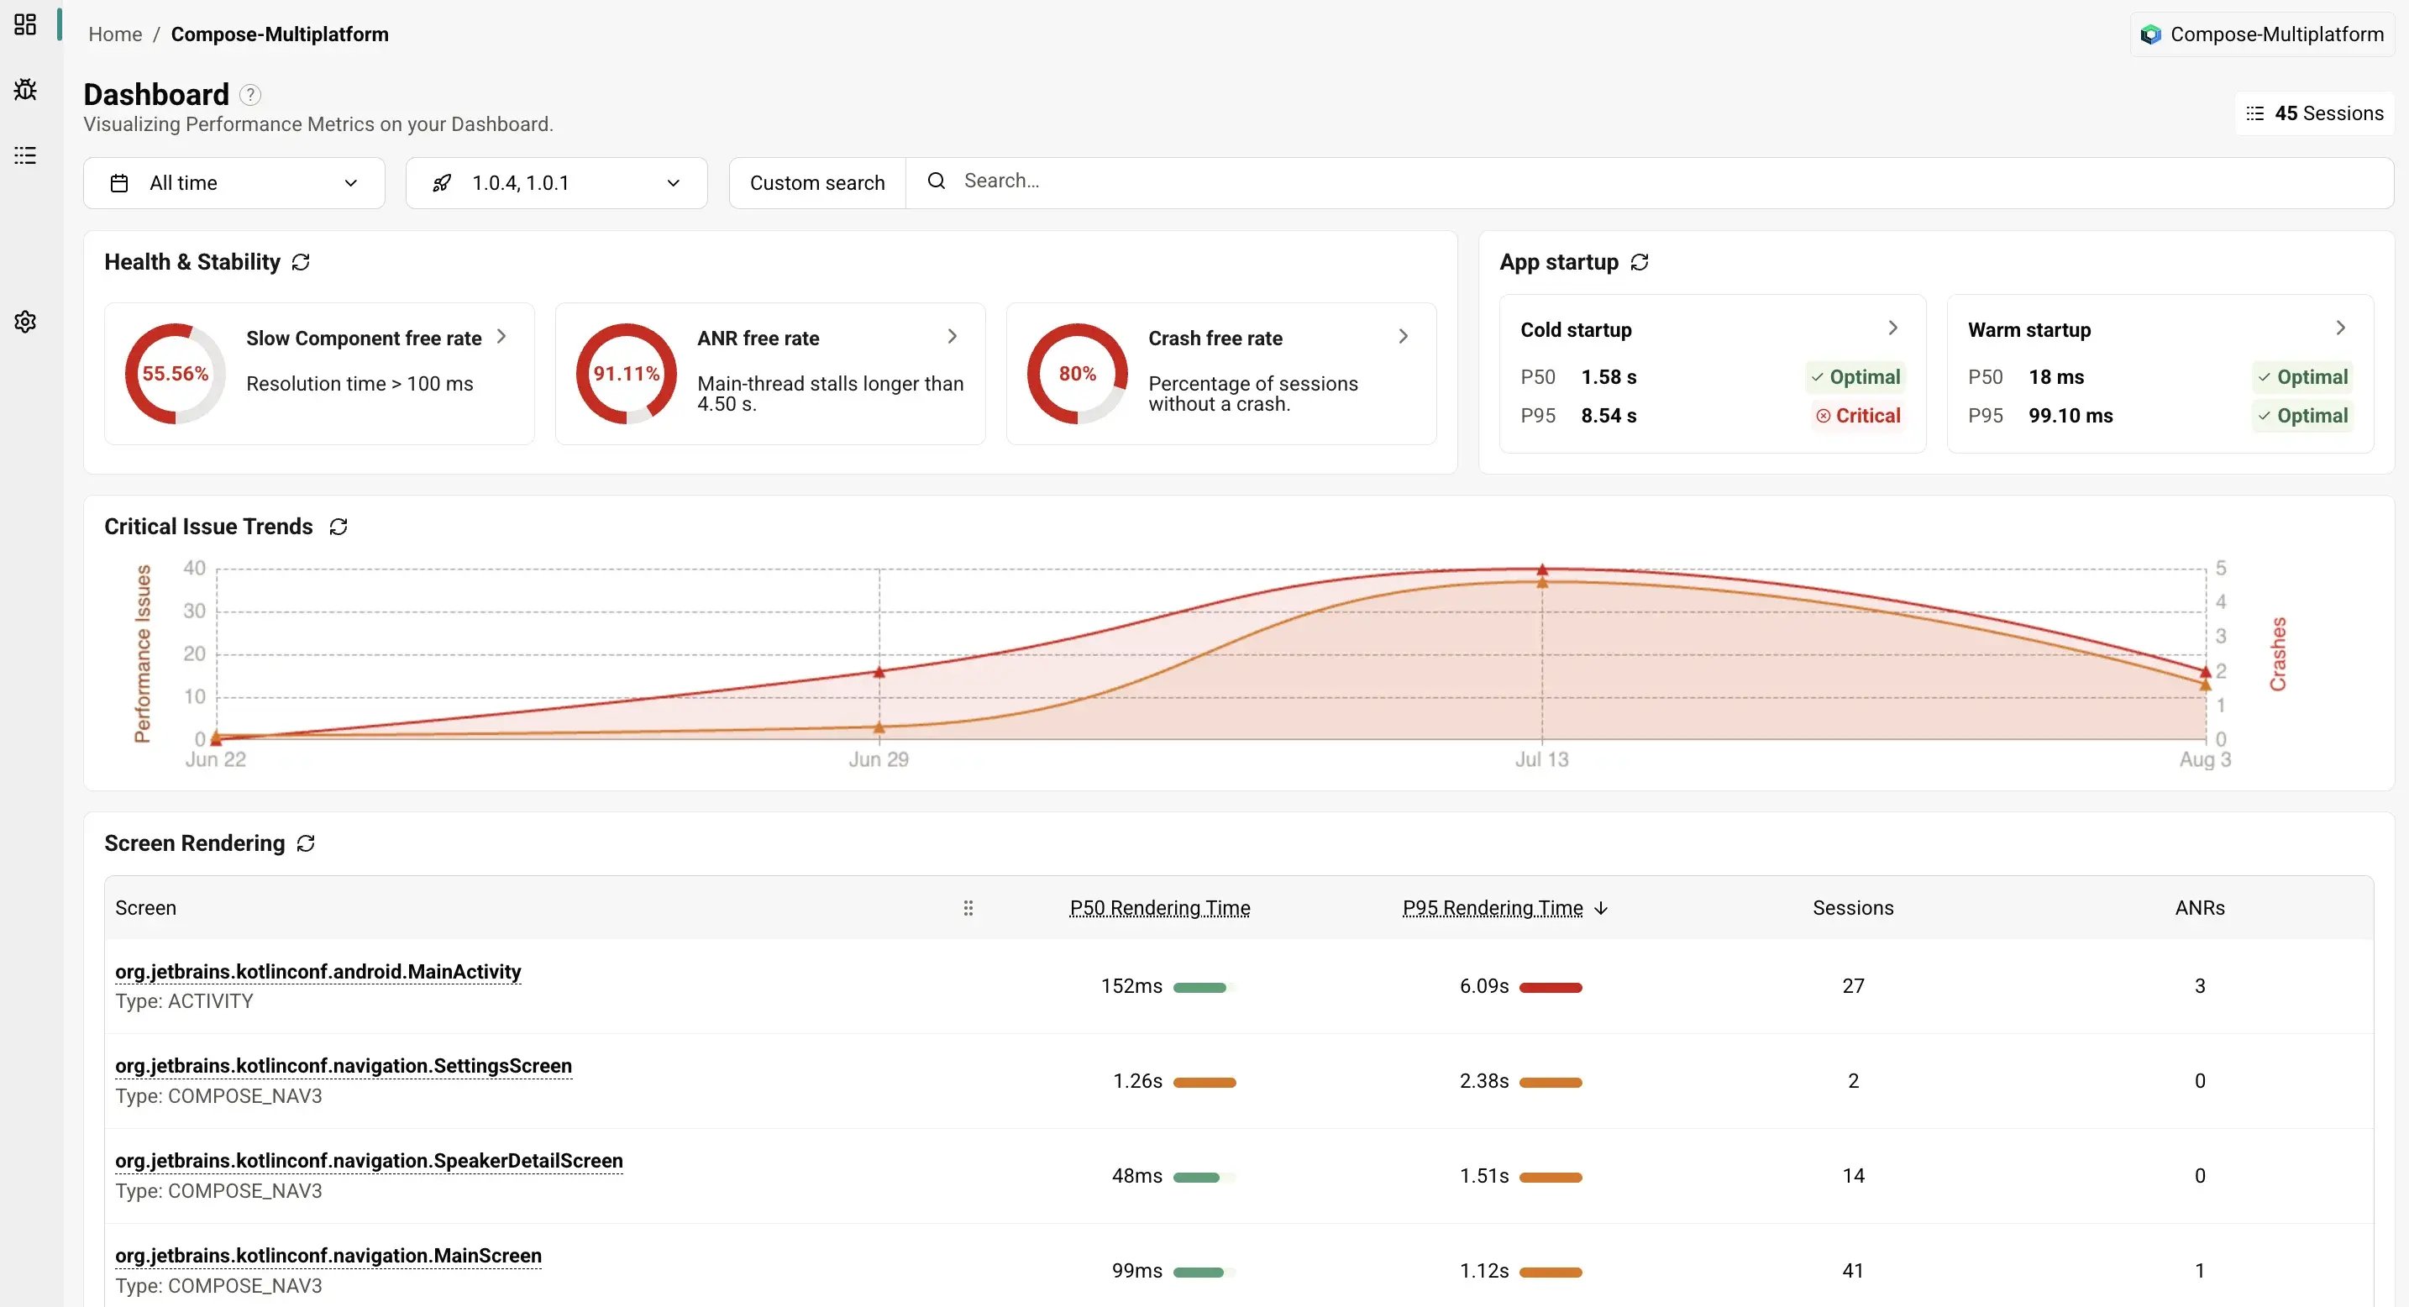Screen dimensions: 2409x1307
Task: Click the list icon beside 45 Sessions
Action: (x=2255, y=113)
